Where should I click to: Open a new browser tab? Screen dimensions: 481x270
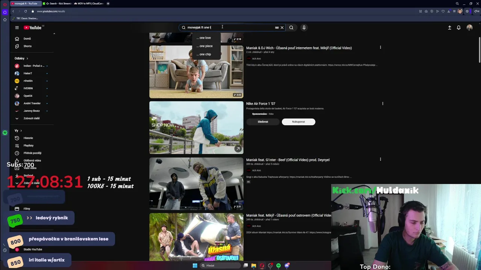(x=108, y=3)
